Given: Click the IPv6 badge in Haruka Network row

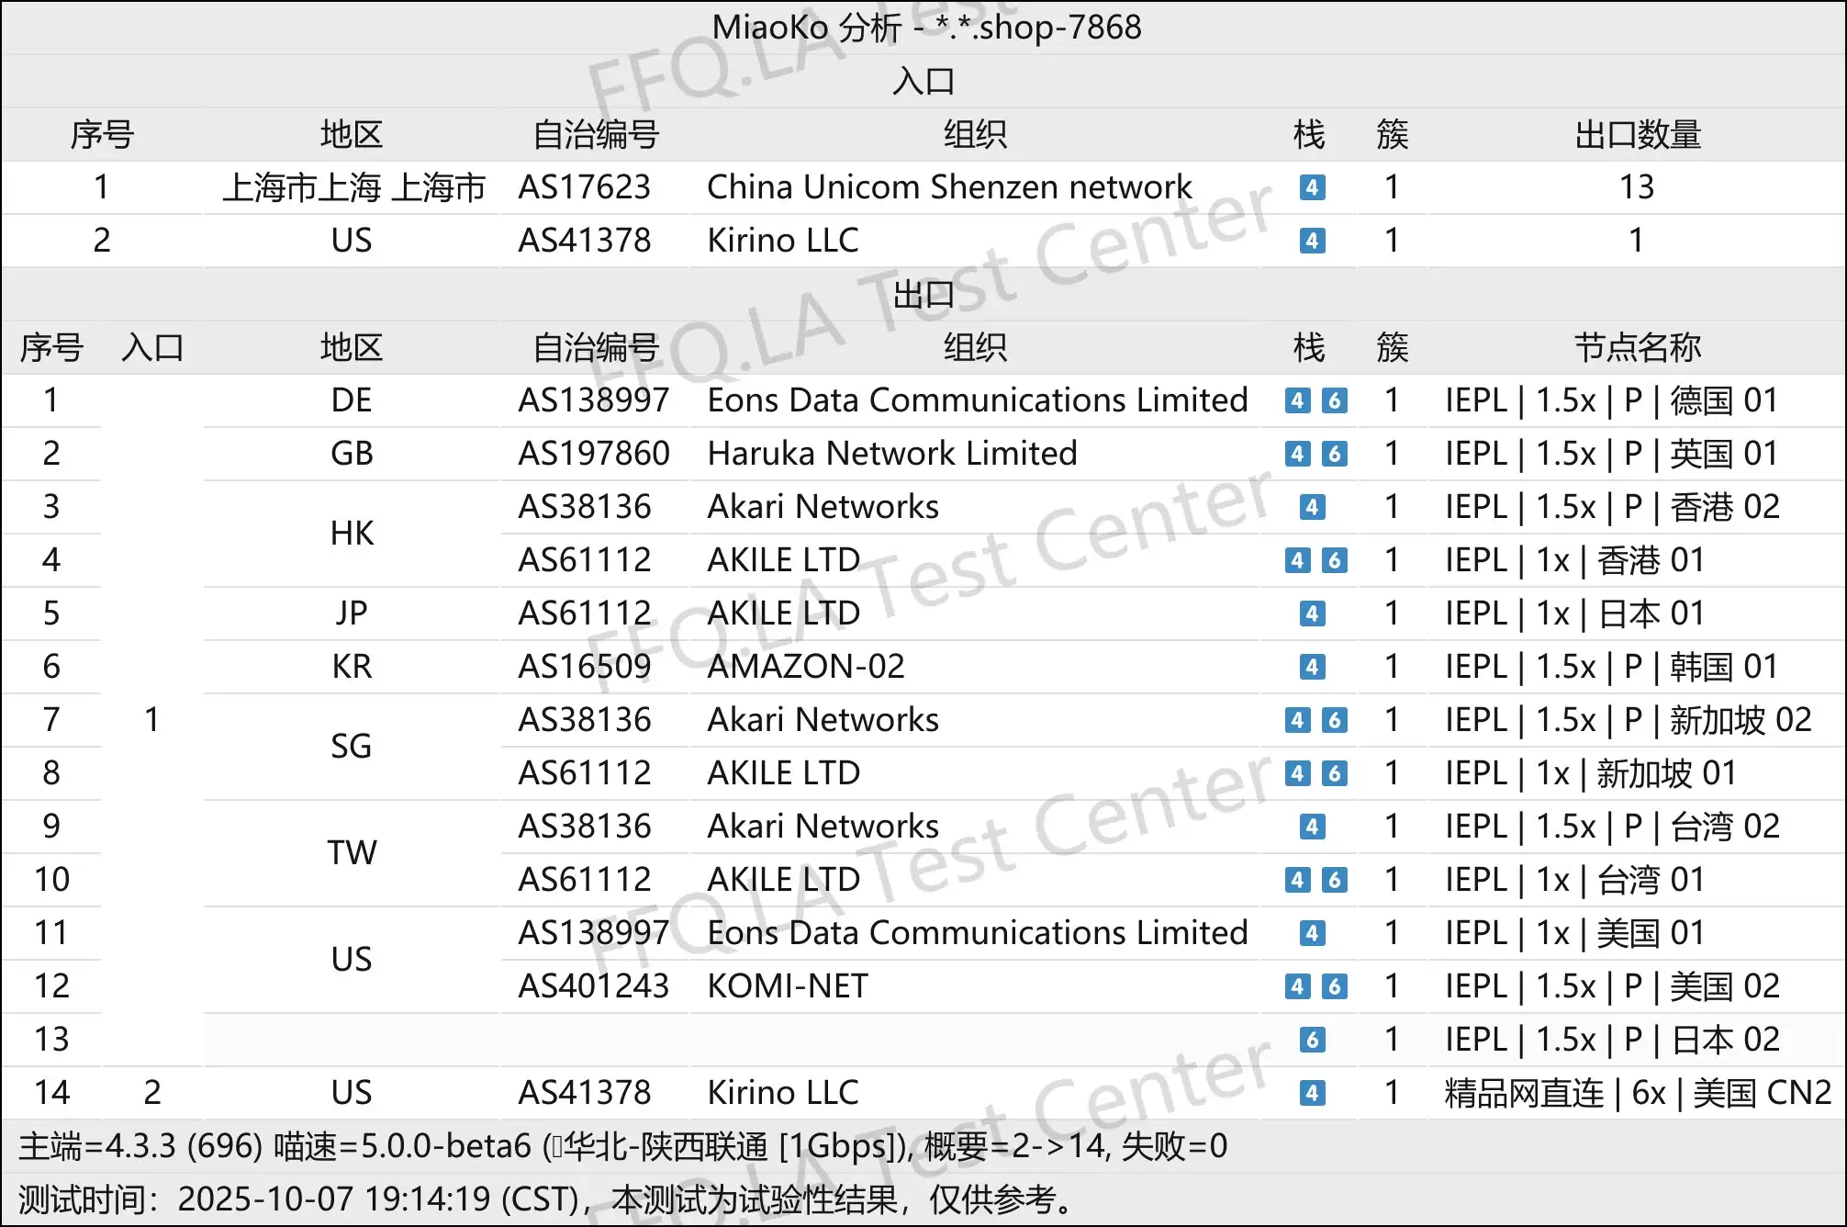Looking at the screenshot, I should [1334, 454].
